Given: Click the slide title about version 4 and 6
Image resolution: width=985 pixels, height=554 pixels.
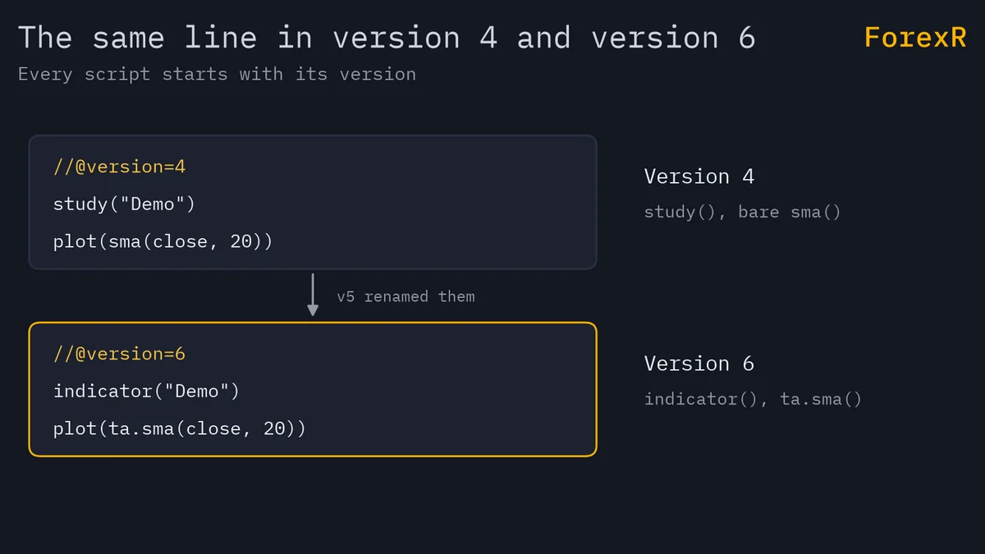Looking at the screenshot, I should click(x=387, y=38).
